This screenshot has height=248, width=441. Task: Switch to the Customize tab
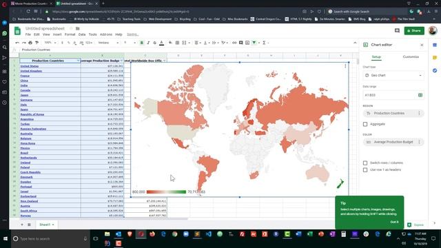[411, 56]
